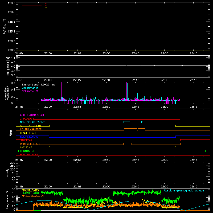The height and width of the screenshot is (213, 213).
Task: Click 22:15 under the modulation panel
Action: 77,107
